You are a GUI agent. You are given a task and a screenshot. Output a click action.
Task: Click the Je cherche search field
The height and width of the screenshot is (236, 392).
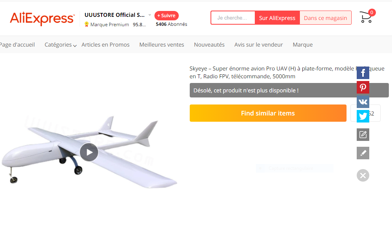(x=233, y=18)
